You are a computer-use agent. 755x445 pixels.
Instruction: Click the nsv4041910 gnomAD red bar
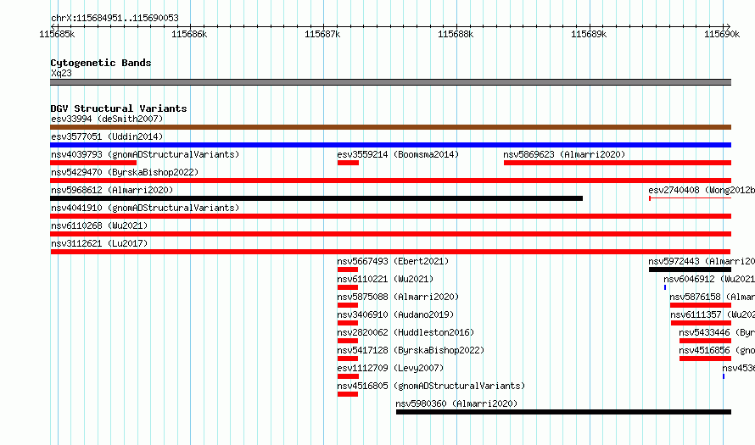click(x=390, y=216)
